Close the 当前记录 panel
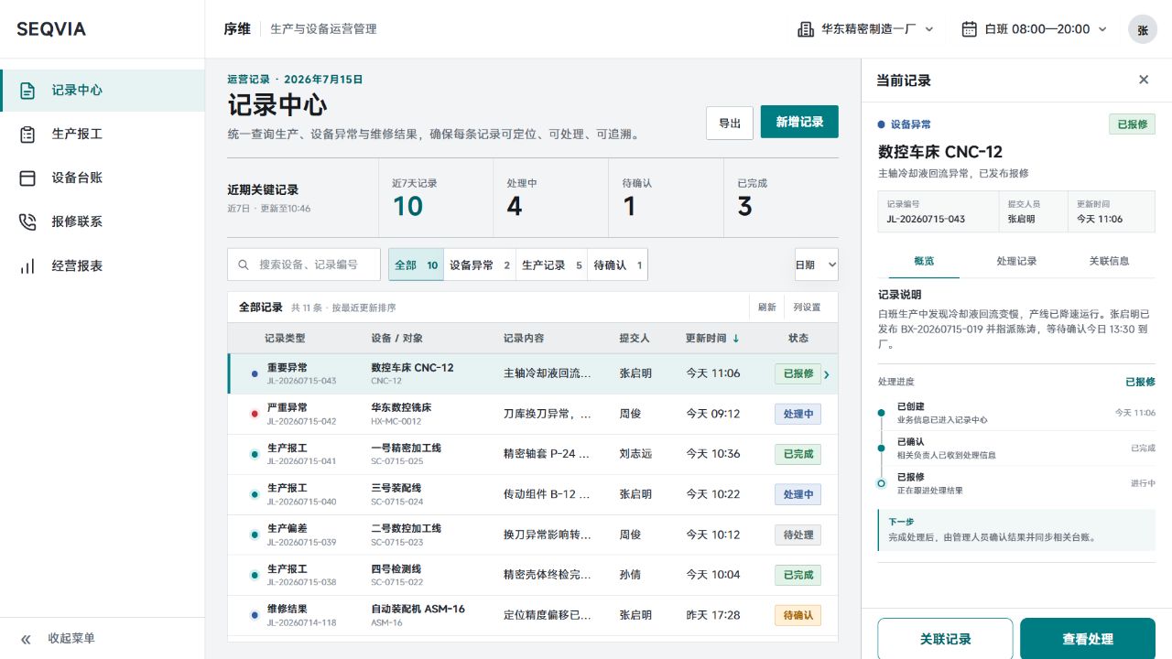1172x659 pixels. pos(1144,80)
